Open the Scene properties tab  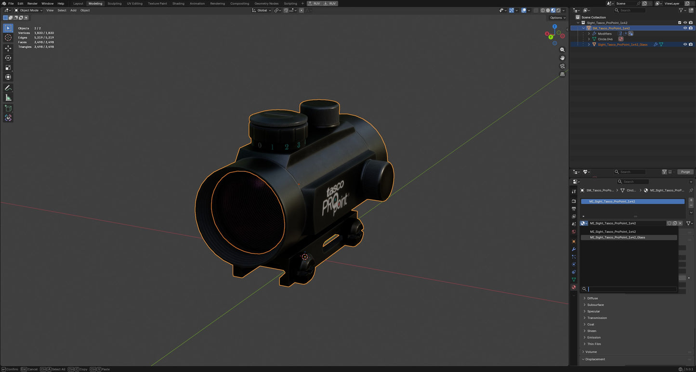[x=574, y=224]
